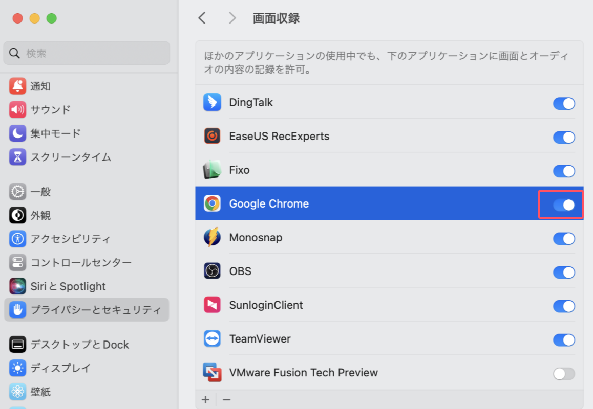Click the DingTalk app icon
This screenshot has height=409, width=593.
[212, 102]
